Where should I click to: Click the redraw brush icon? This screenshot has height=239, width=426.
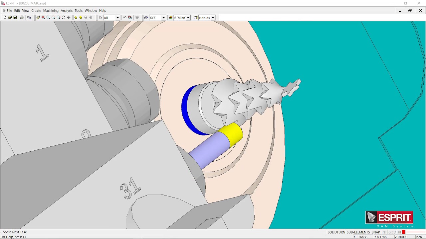coord(38,18)
